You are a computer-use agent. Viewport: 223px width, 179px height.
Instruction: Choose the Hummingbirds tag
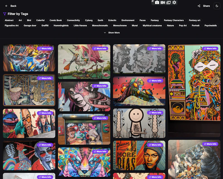pos(61,26)
